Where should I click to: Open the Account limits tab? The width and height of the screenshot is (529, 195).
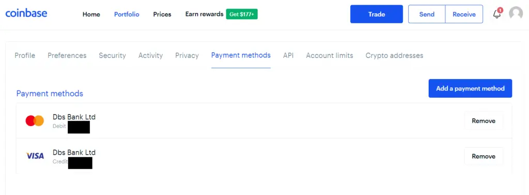[x=330, y=55]
